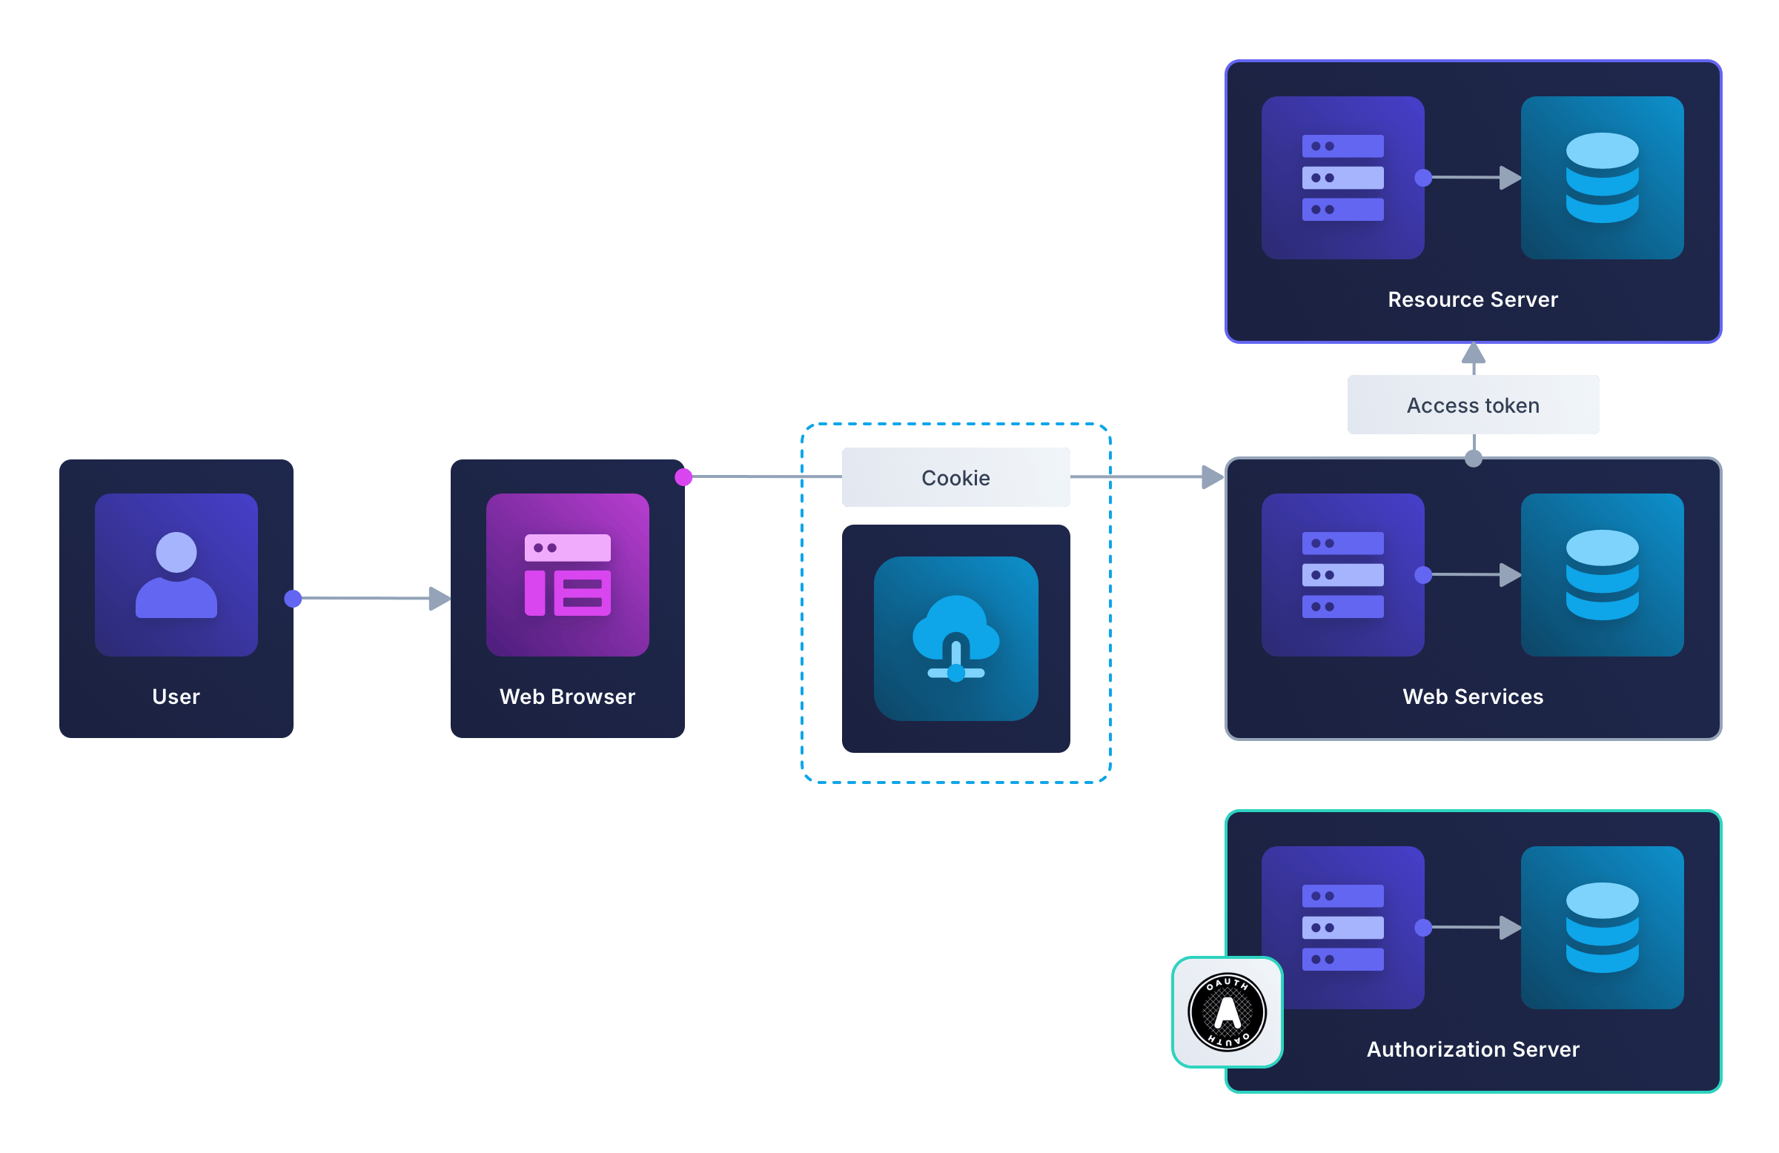Click the Authorization Server rack icon
Screen dimensions: 1779x1153
click(x=1342, y=927)
